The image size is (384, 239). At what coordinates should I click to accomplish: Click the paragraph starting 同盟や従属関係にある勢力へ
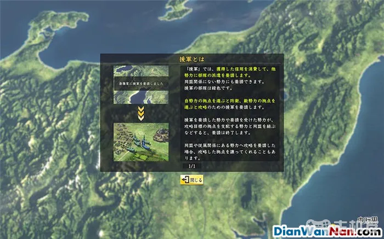pos(230,151)
